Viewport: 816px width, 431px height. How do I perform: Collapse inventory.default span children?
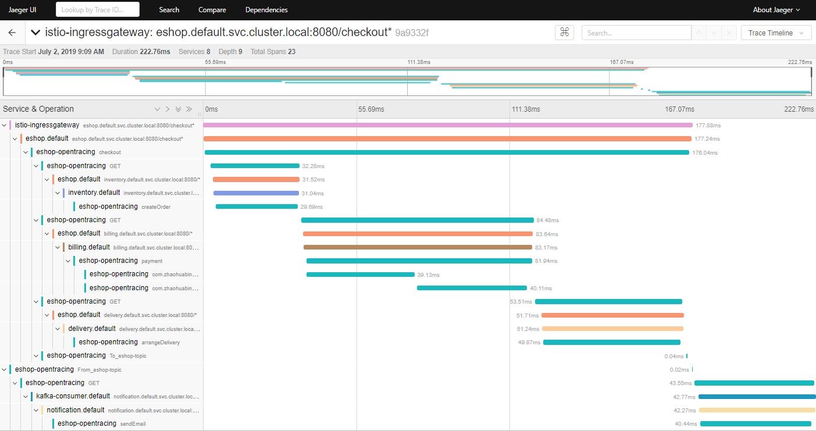point(58,193)
